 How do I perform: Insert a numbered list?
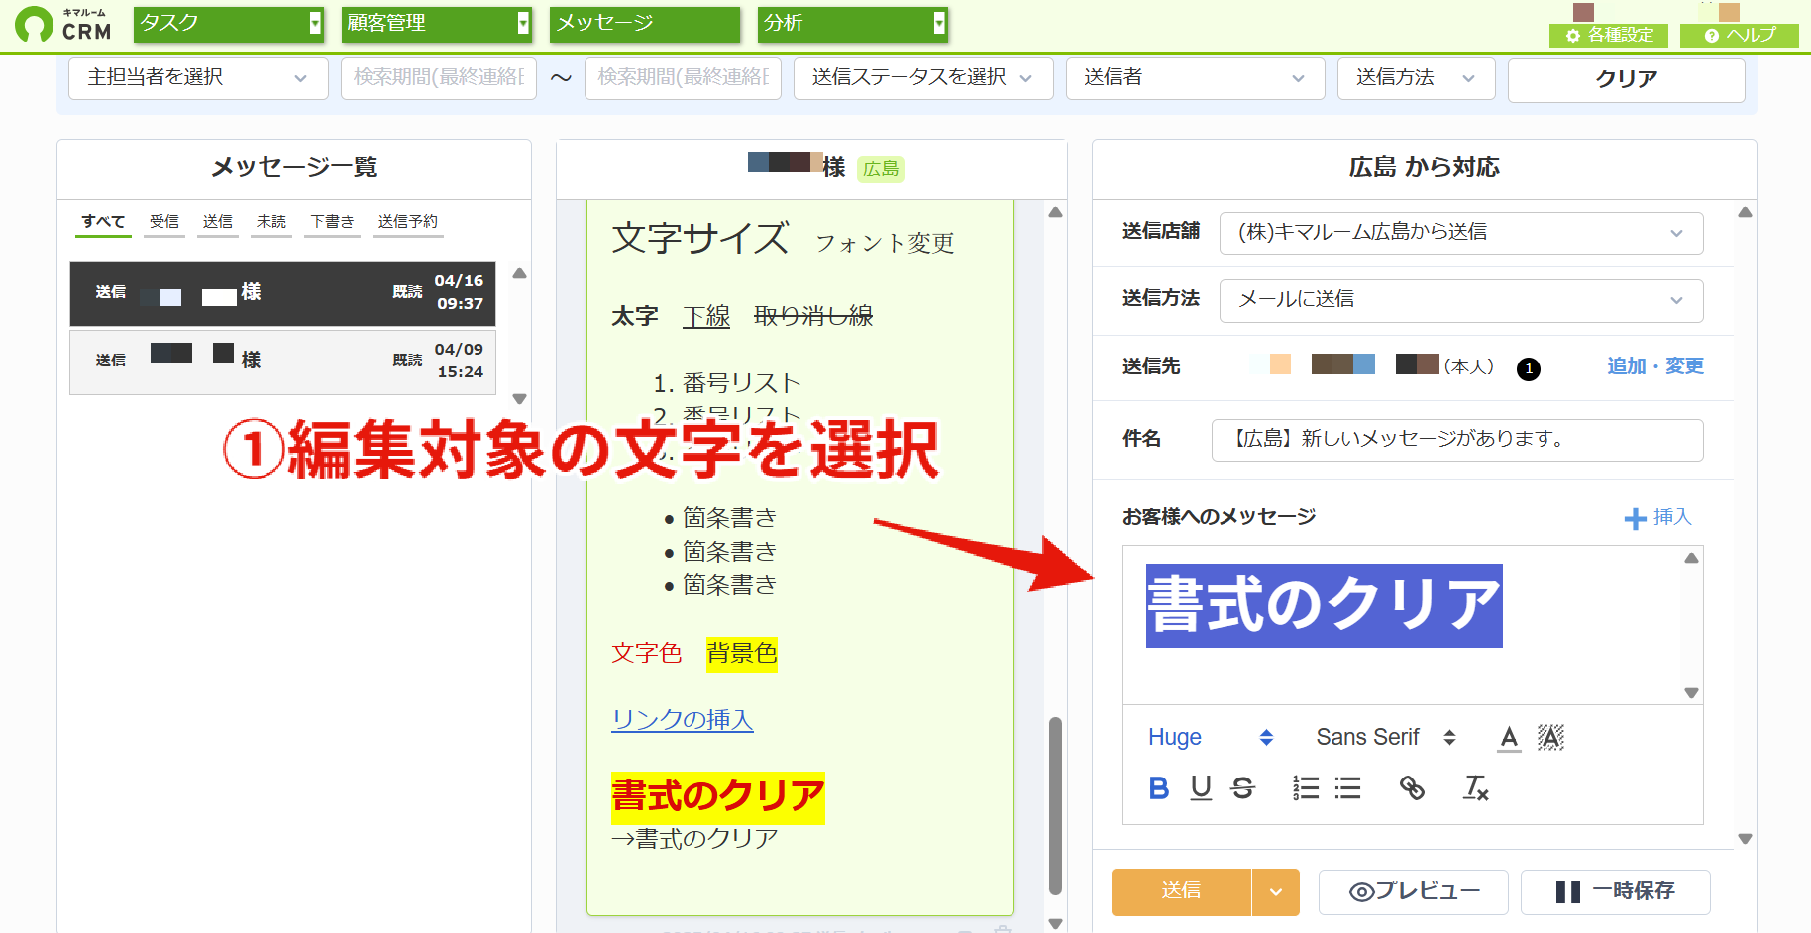click(1306, 787)
